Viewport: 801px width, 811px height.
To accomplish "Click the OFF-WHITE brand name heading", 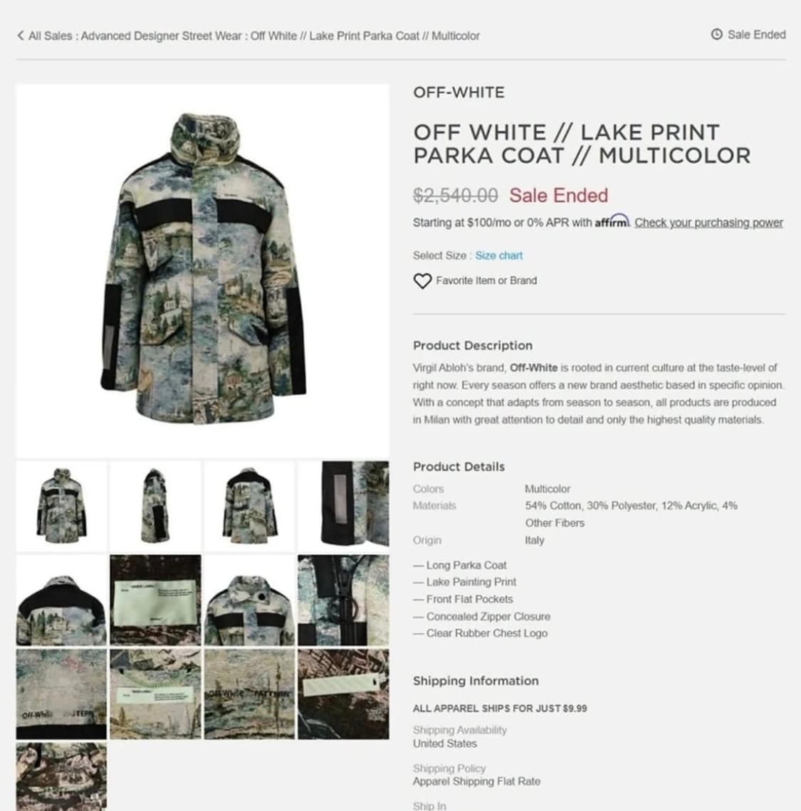I will point(459,92).
